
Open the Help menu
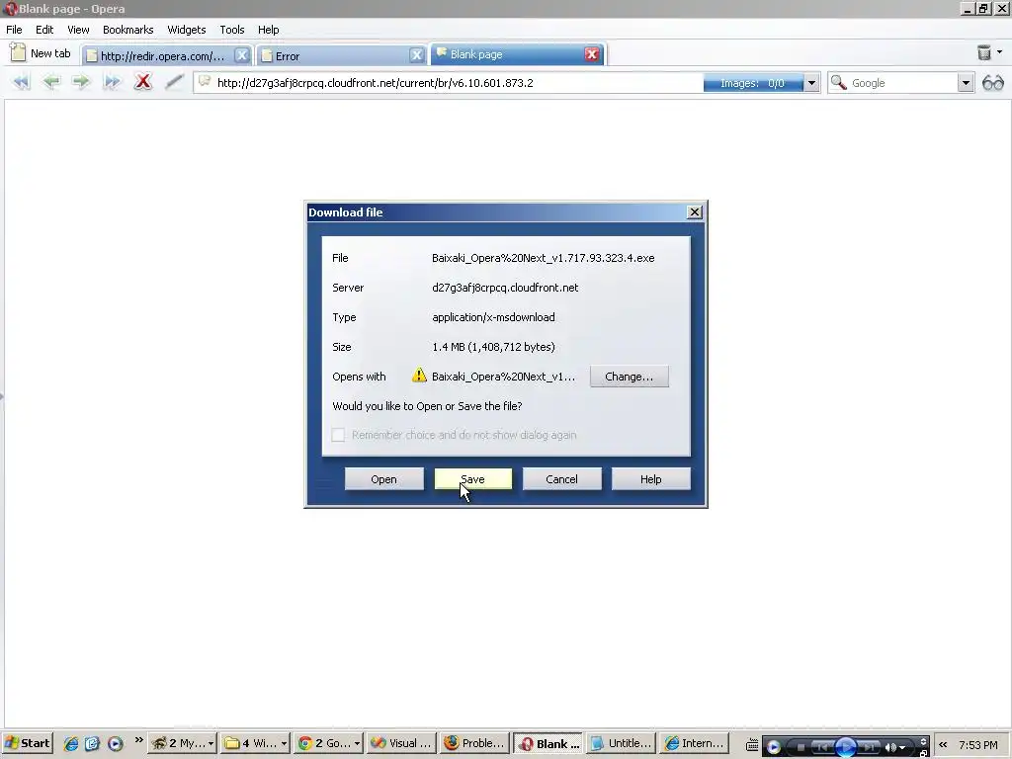click(x=269, y=30)
